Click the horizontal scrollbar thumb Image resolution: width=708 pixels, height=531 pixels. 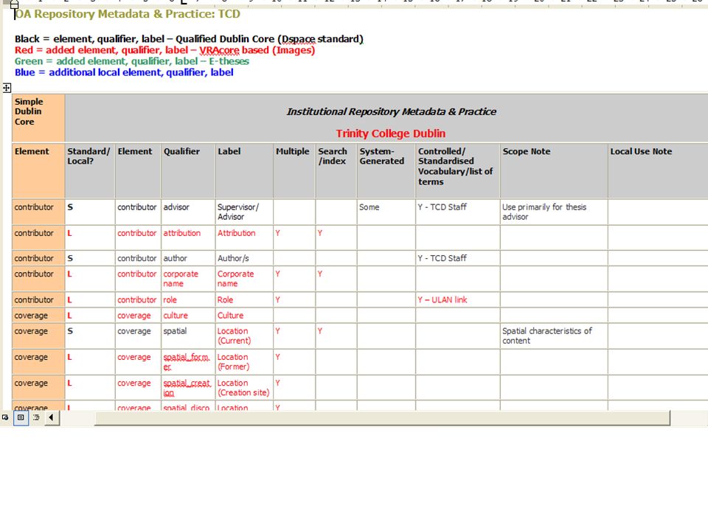[382, 418]
